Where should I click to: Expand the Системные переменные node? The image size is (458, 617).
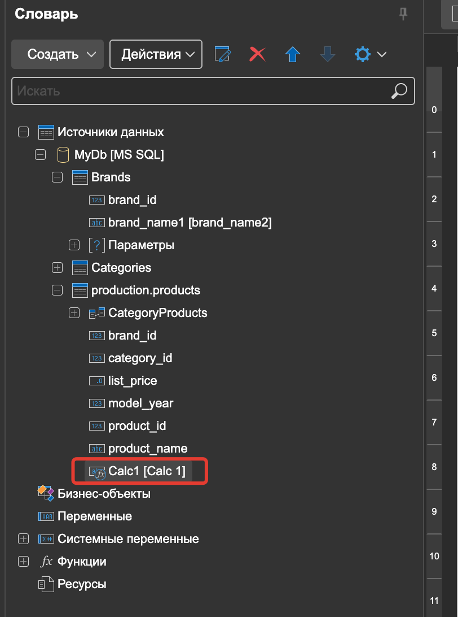click(24, 538)
